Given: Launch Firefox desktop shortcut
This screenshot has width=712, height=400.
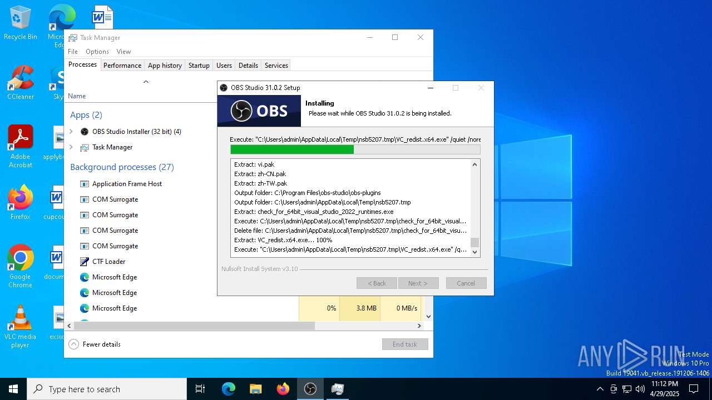Looking at the screenshot, I should click(x=20, y=203).
